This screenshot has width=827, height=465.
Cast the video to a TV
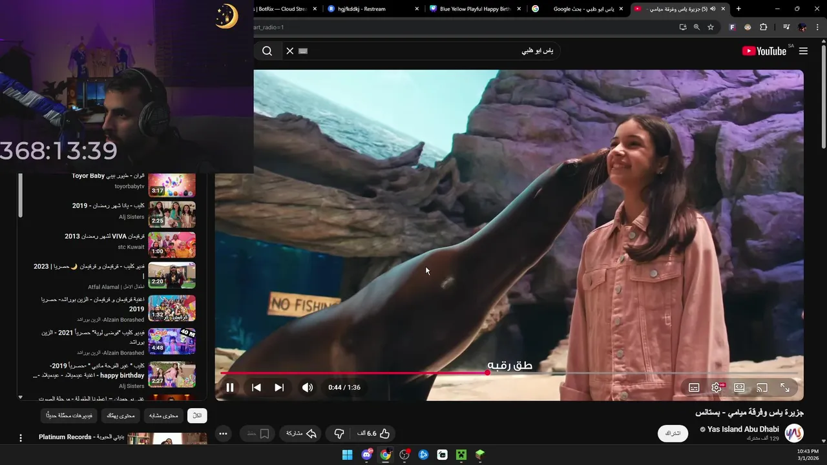(762, 387)
